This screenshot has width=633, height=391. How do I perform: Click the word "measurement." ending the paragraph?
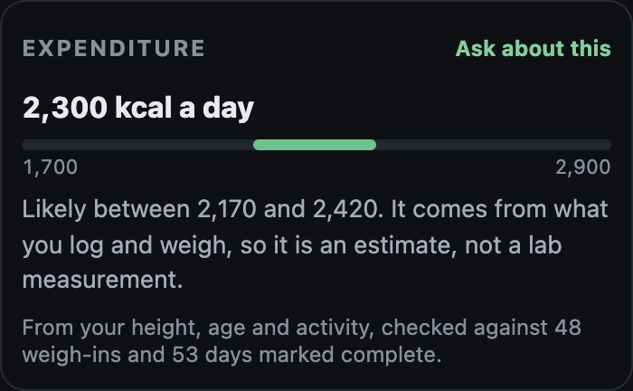click(x=102, y=280)
